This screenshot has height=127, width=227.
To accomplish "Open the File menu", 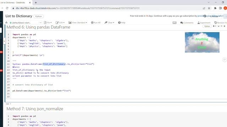I will click(x=48, y=23).
